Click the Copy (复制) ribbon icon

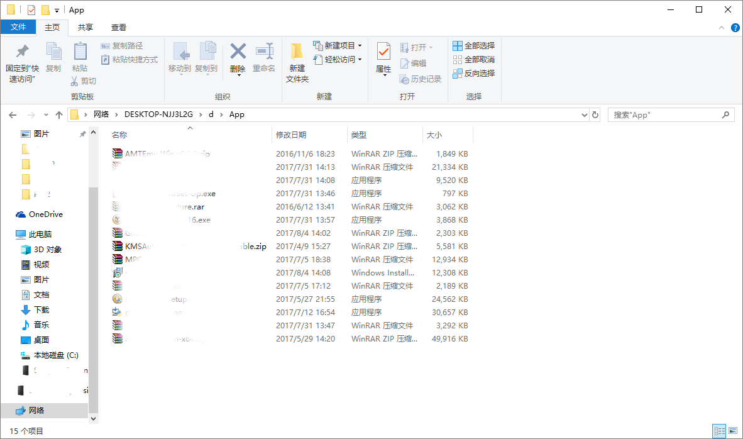(x=53, y=52)
